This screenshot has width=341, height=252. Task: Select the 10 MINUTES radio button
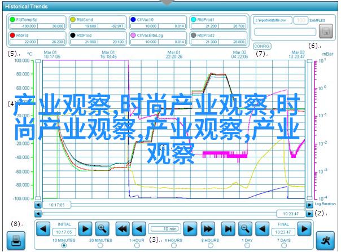(x=64, y=245)
